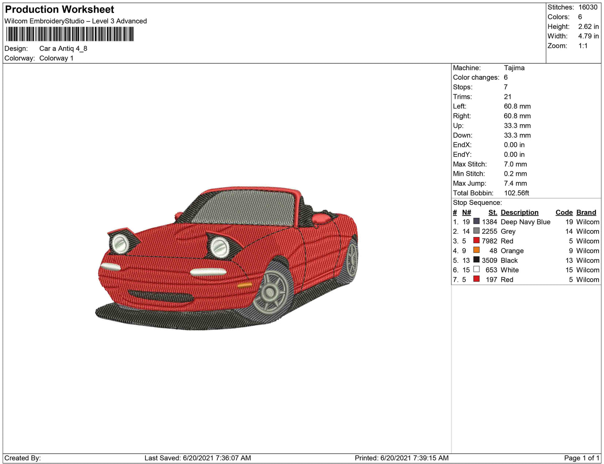The image size is (604, 464).
Task: Click the Red swatch with 197 stitches
Action: point(476,279)
